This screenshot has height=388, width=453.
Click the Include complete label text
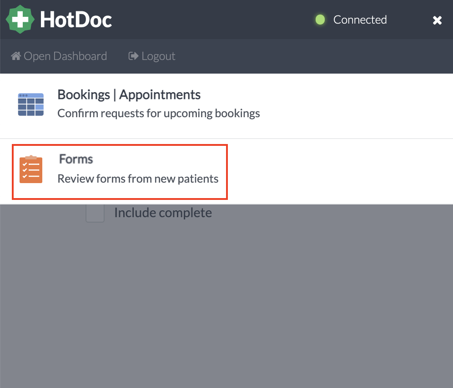tap(163, 212)
